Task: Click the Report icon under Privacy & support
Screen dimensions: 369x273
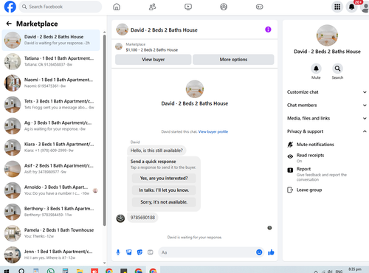Action: [x=290, y=170]
